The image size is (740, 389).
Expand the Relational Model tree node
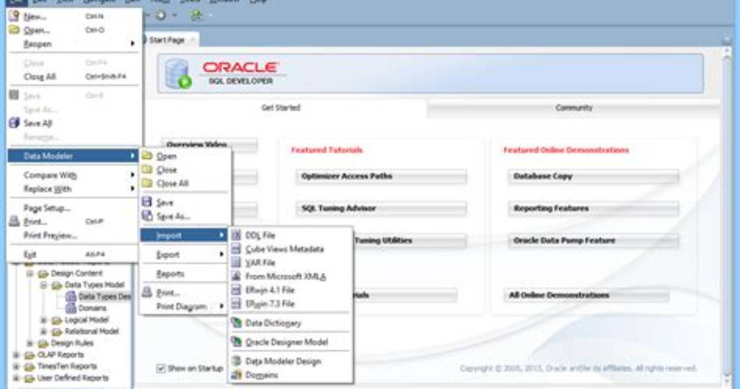click(x=43, y=331)
